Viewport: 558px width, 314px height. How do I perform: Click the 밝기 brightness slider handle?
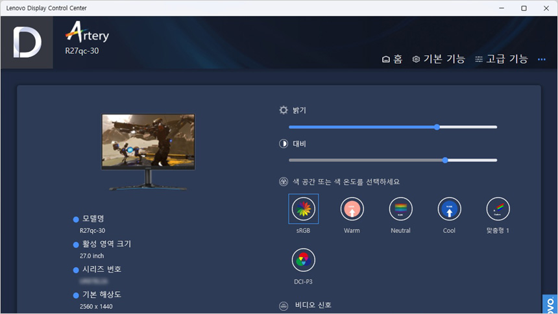437,127
